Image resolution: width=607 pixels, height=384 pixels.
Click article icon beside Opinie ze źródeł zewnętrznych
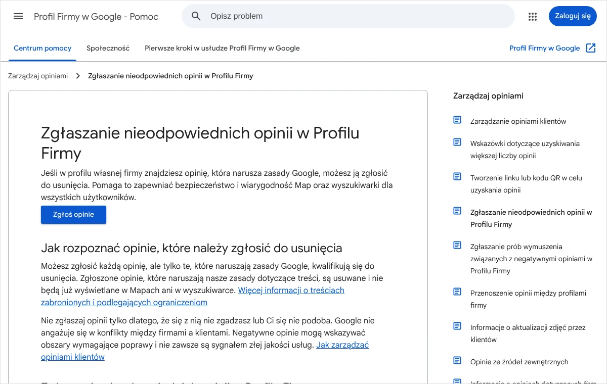click(x=457, y=361)
